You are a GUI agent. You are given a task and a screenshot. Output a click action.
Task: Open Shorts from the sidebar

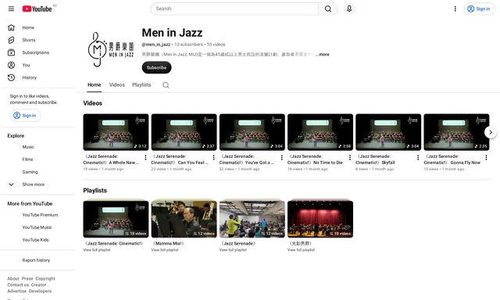coord(37,40)
